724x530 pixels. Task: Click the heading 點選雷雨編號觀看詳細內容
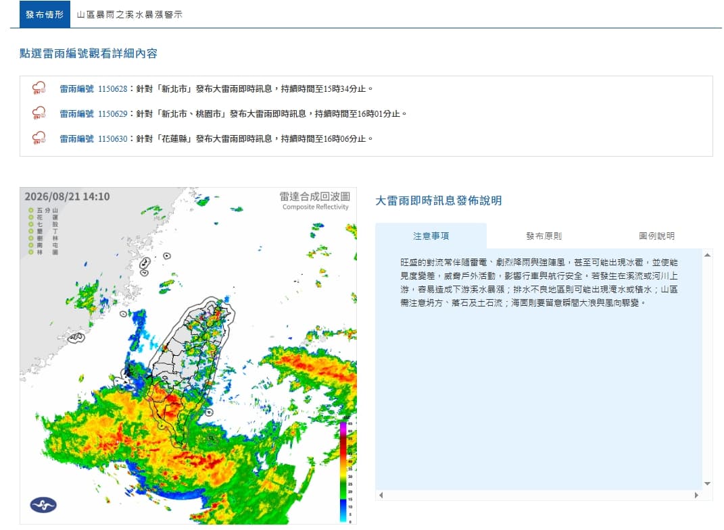tap(88, 53)
